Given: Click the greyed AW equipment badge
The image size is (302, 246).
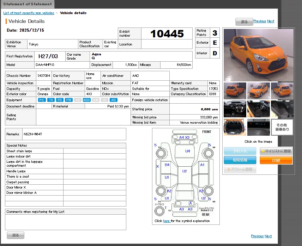Looking at the screenshot, I should click(78, 100).
